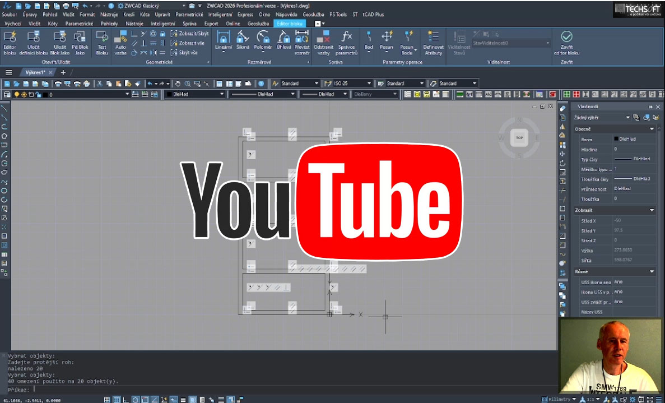Switch to the Parametrické ribbon tab

coord(80,24)
